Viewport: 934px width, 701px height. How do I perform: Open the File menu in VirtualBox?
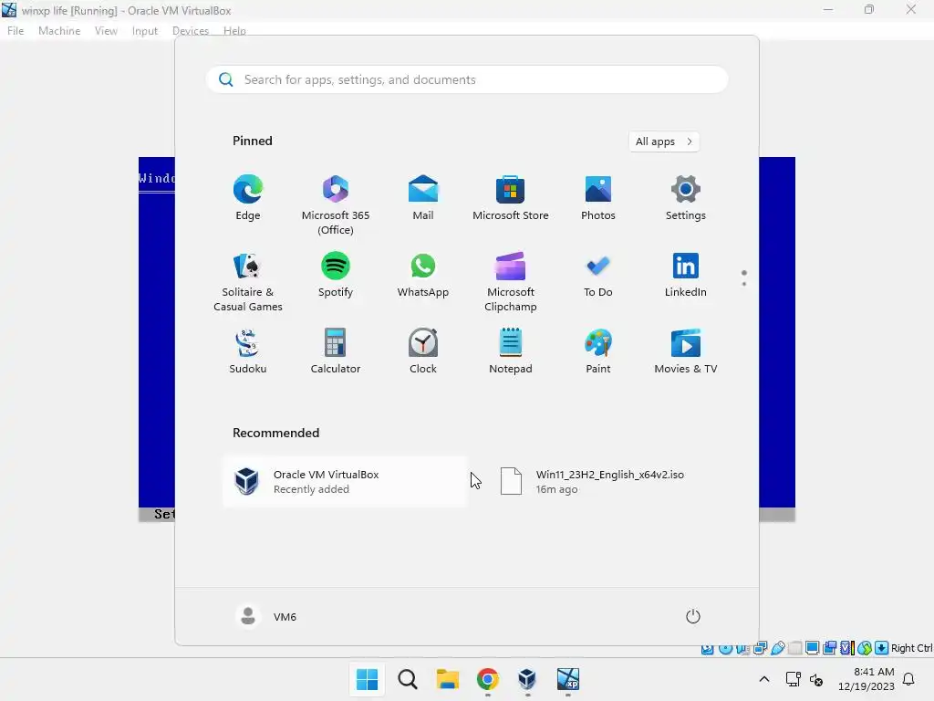pos(16,30)
